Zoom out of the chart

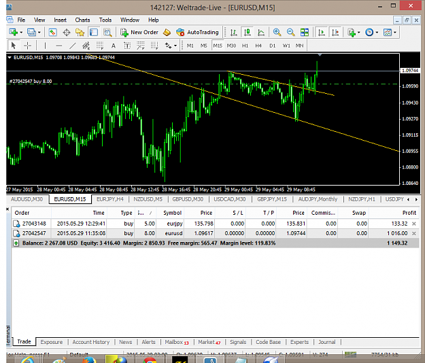click(x=290, y=32)
